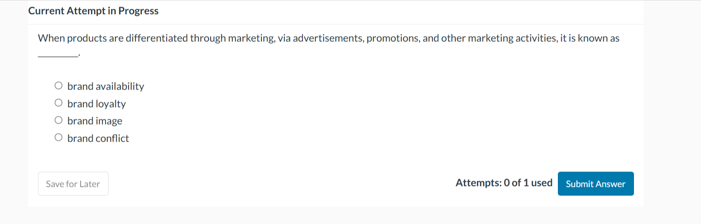Select the "brand availability" radio button
Image resolution: width=701 pixels, height=224 pixels.
[59, 86]
